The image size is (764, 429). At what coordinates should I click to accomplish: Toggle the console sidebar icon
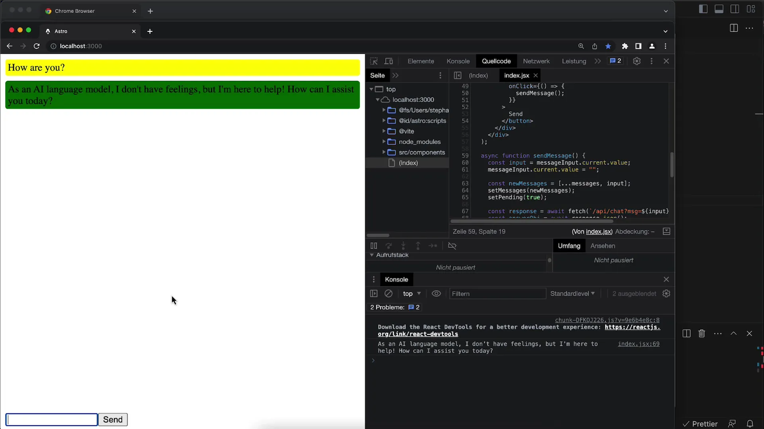[374, 294]
